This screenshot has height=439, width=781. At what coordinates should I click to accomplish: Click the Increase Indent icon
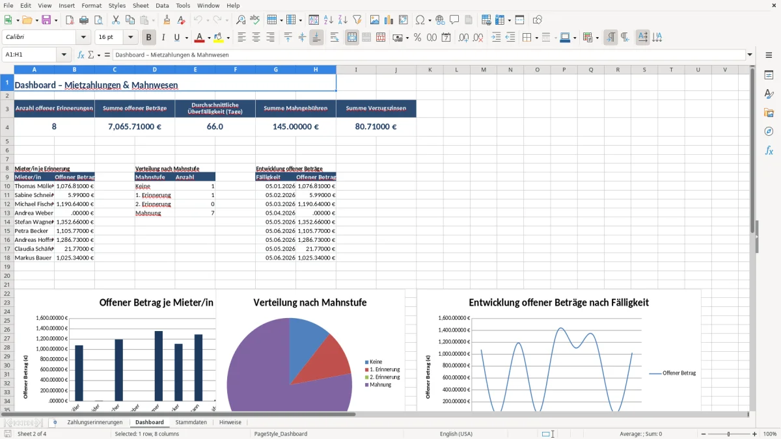[x=496, y=38]
